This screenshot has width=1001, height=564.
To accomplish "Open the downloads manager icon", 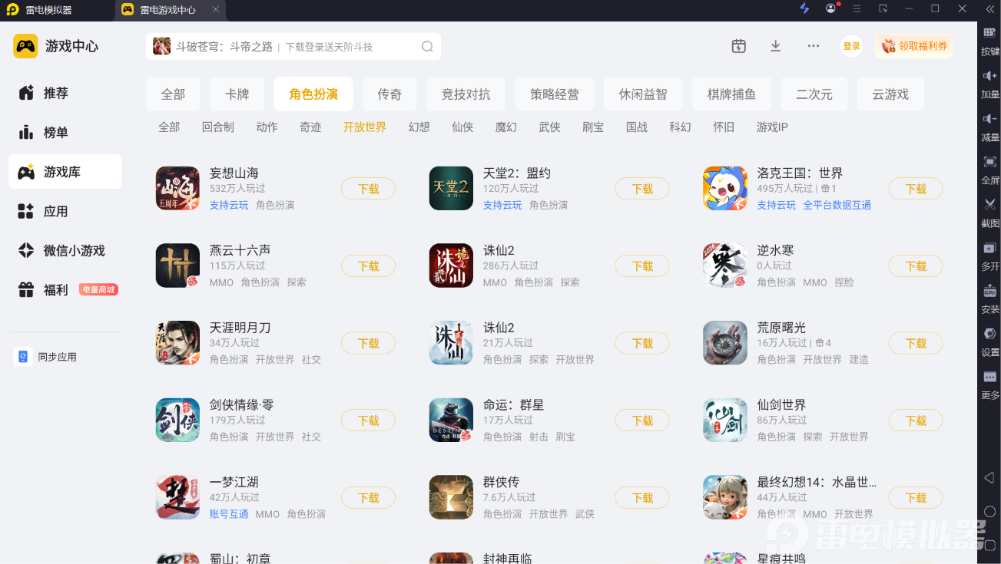I will [776, 46].
